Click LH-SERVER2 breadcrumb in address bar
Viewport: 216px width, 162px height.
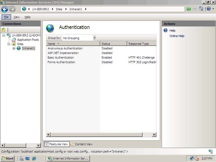click(x=40, y=9)
